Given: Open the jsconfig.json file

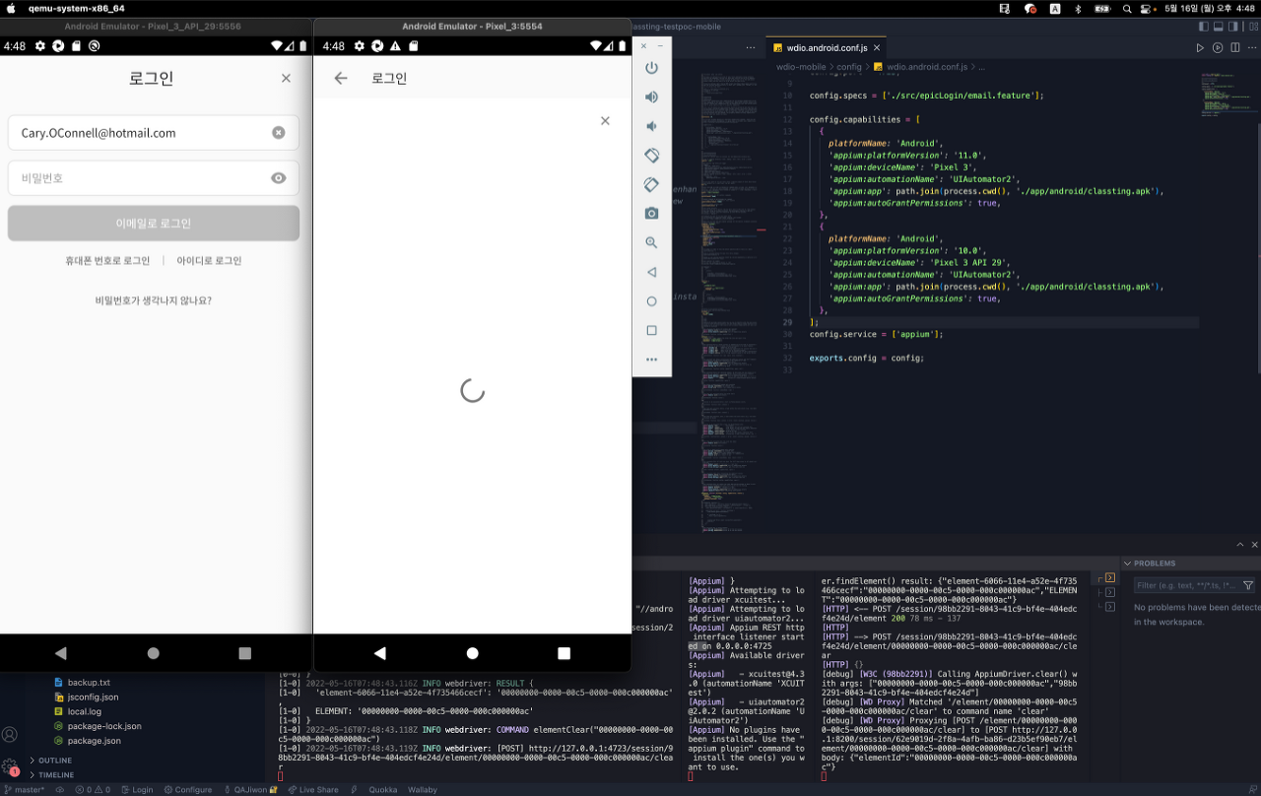Looking at the screenshot, I should (x=93, y=696).
